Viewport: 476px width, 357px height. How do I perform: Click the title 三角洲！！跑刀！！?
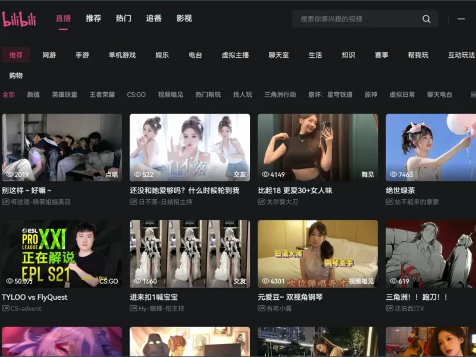[416, 297]
